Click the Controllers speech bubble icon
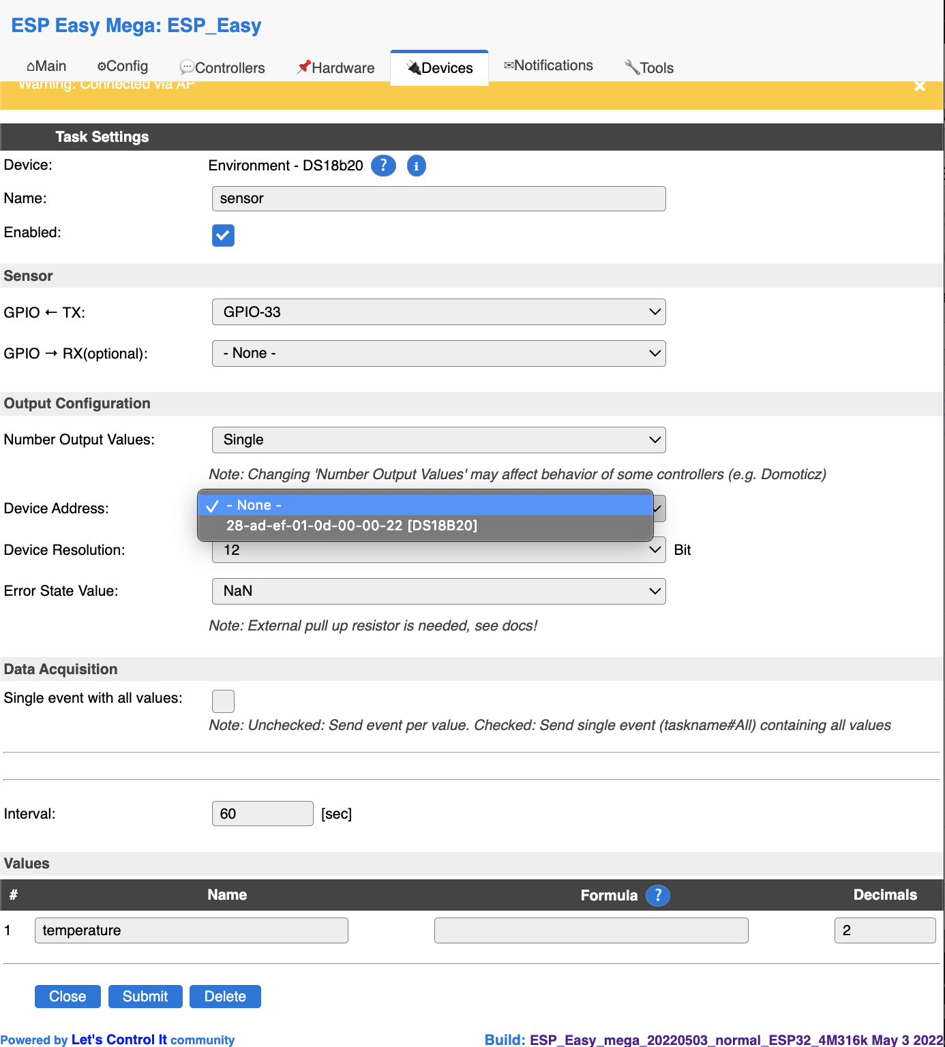This screenshot has height=1047, width=945. click(x=187, y=67)
